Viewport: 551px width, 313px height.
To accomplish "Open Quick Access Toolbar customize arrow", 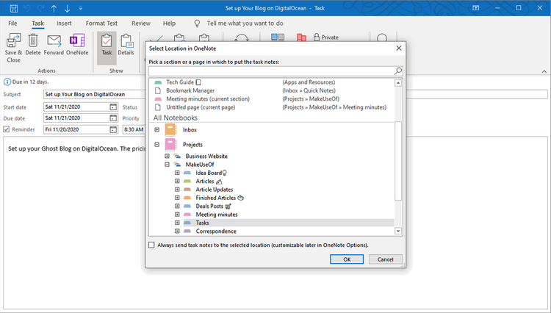I will 81,8.
